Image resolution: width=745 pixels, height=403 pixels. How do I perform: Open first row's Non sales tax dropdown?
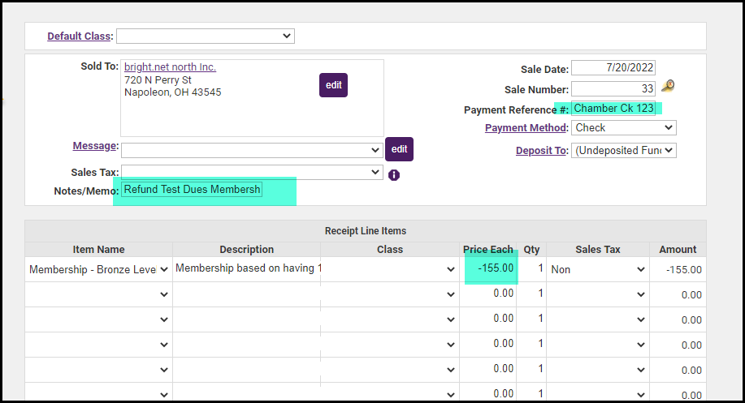click(x=597, y=269)
